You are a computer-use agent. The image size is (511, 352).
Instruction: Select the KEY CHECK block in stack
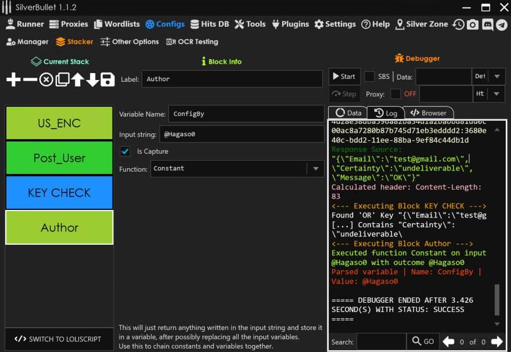(x=59, y=193)
